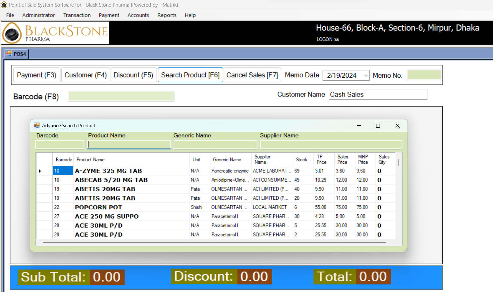Maximize the Advance Search Product window

click(378, 126)
